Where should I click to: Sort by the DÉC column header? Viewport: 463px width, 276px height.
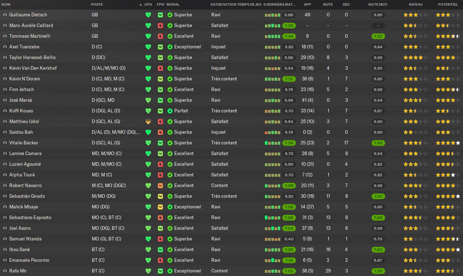[346, 5]
